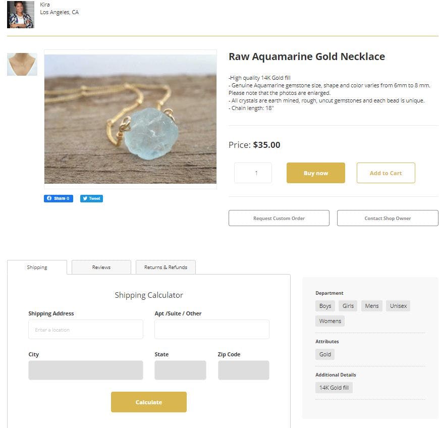Open the Returns & Refunds tab

click(x=166, y=267)
